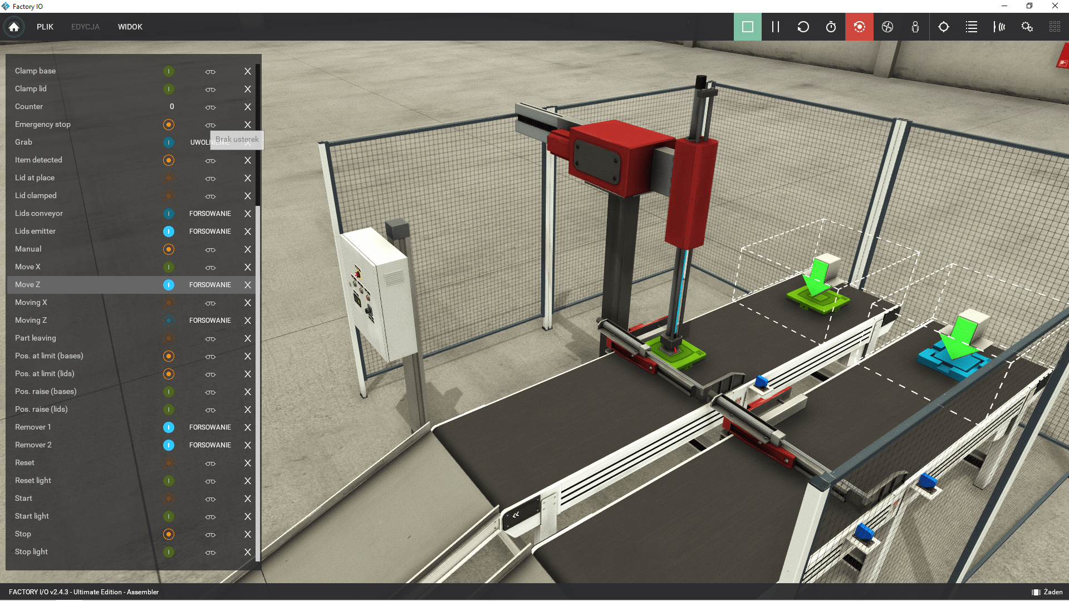1069x601 pixels.
Task: Switch to the fly camera icon
Action: click(887, 27)
